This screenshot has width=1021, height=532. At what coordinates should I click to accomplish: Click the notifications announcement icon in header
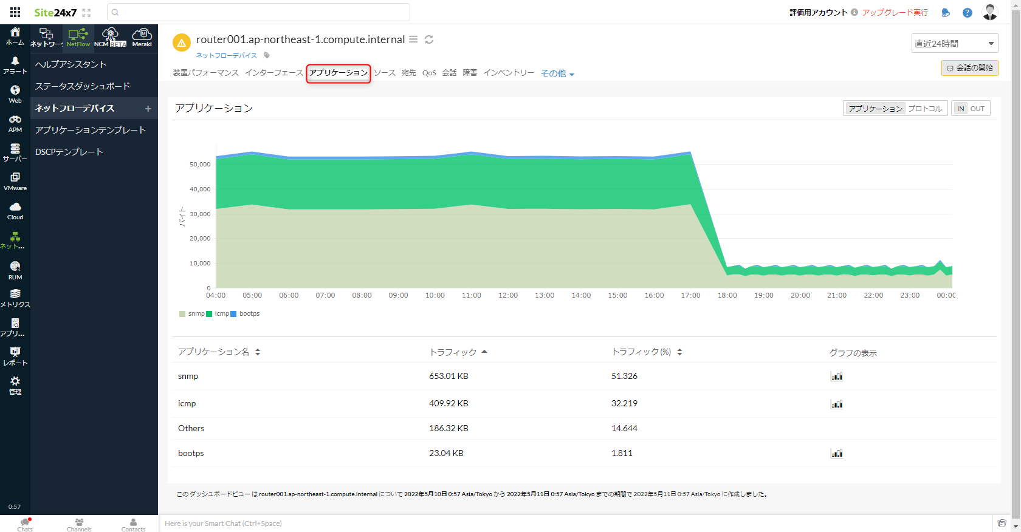click(x=946, y=13)
